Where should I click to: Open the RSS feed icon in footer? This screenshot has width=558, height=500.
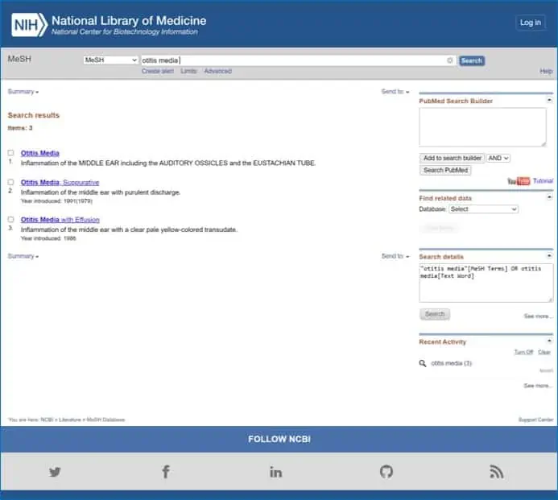pos(497,472)
